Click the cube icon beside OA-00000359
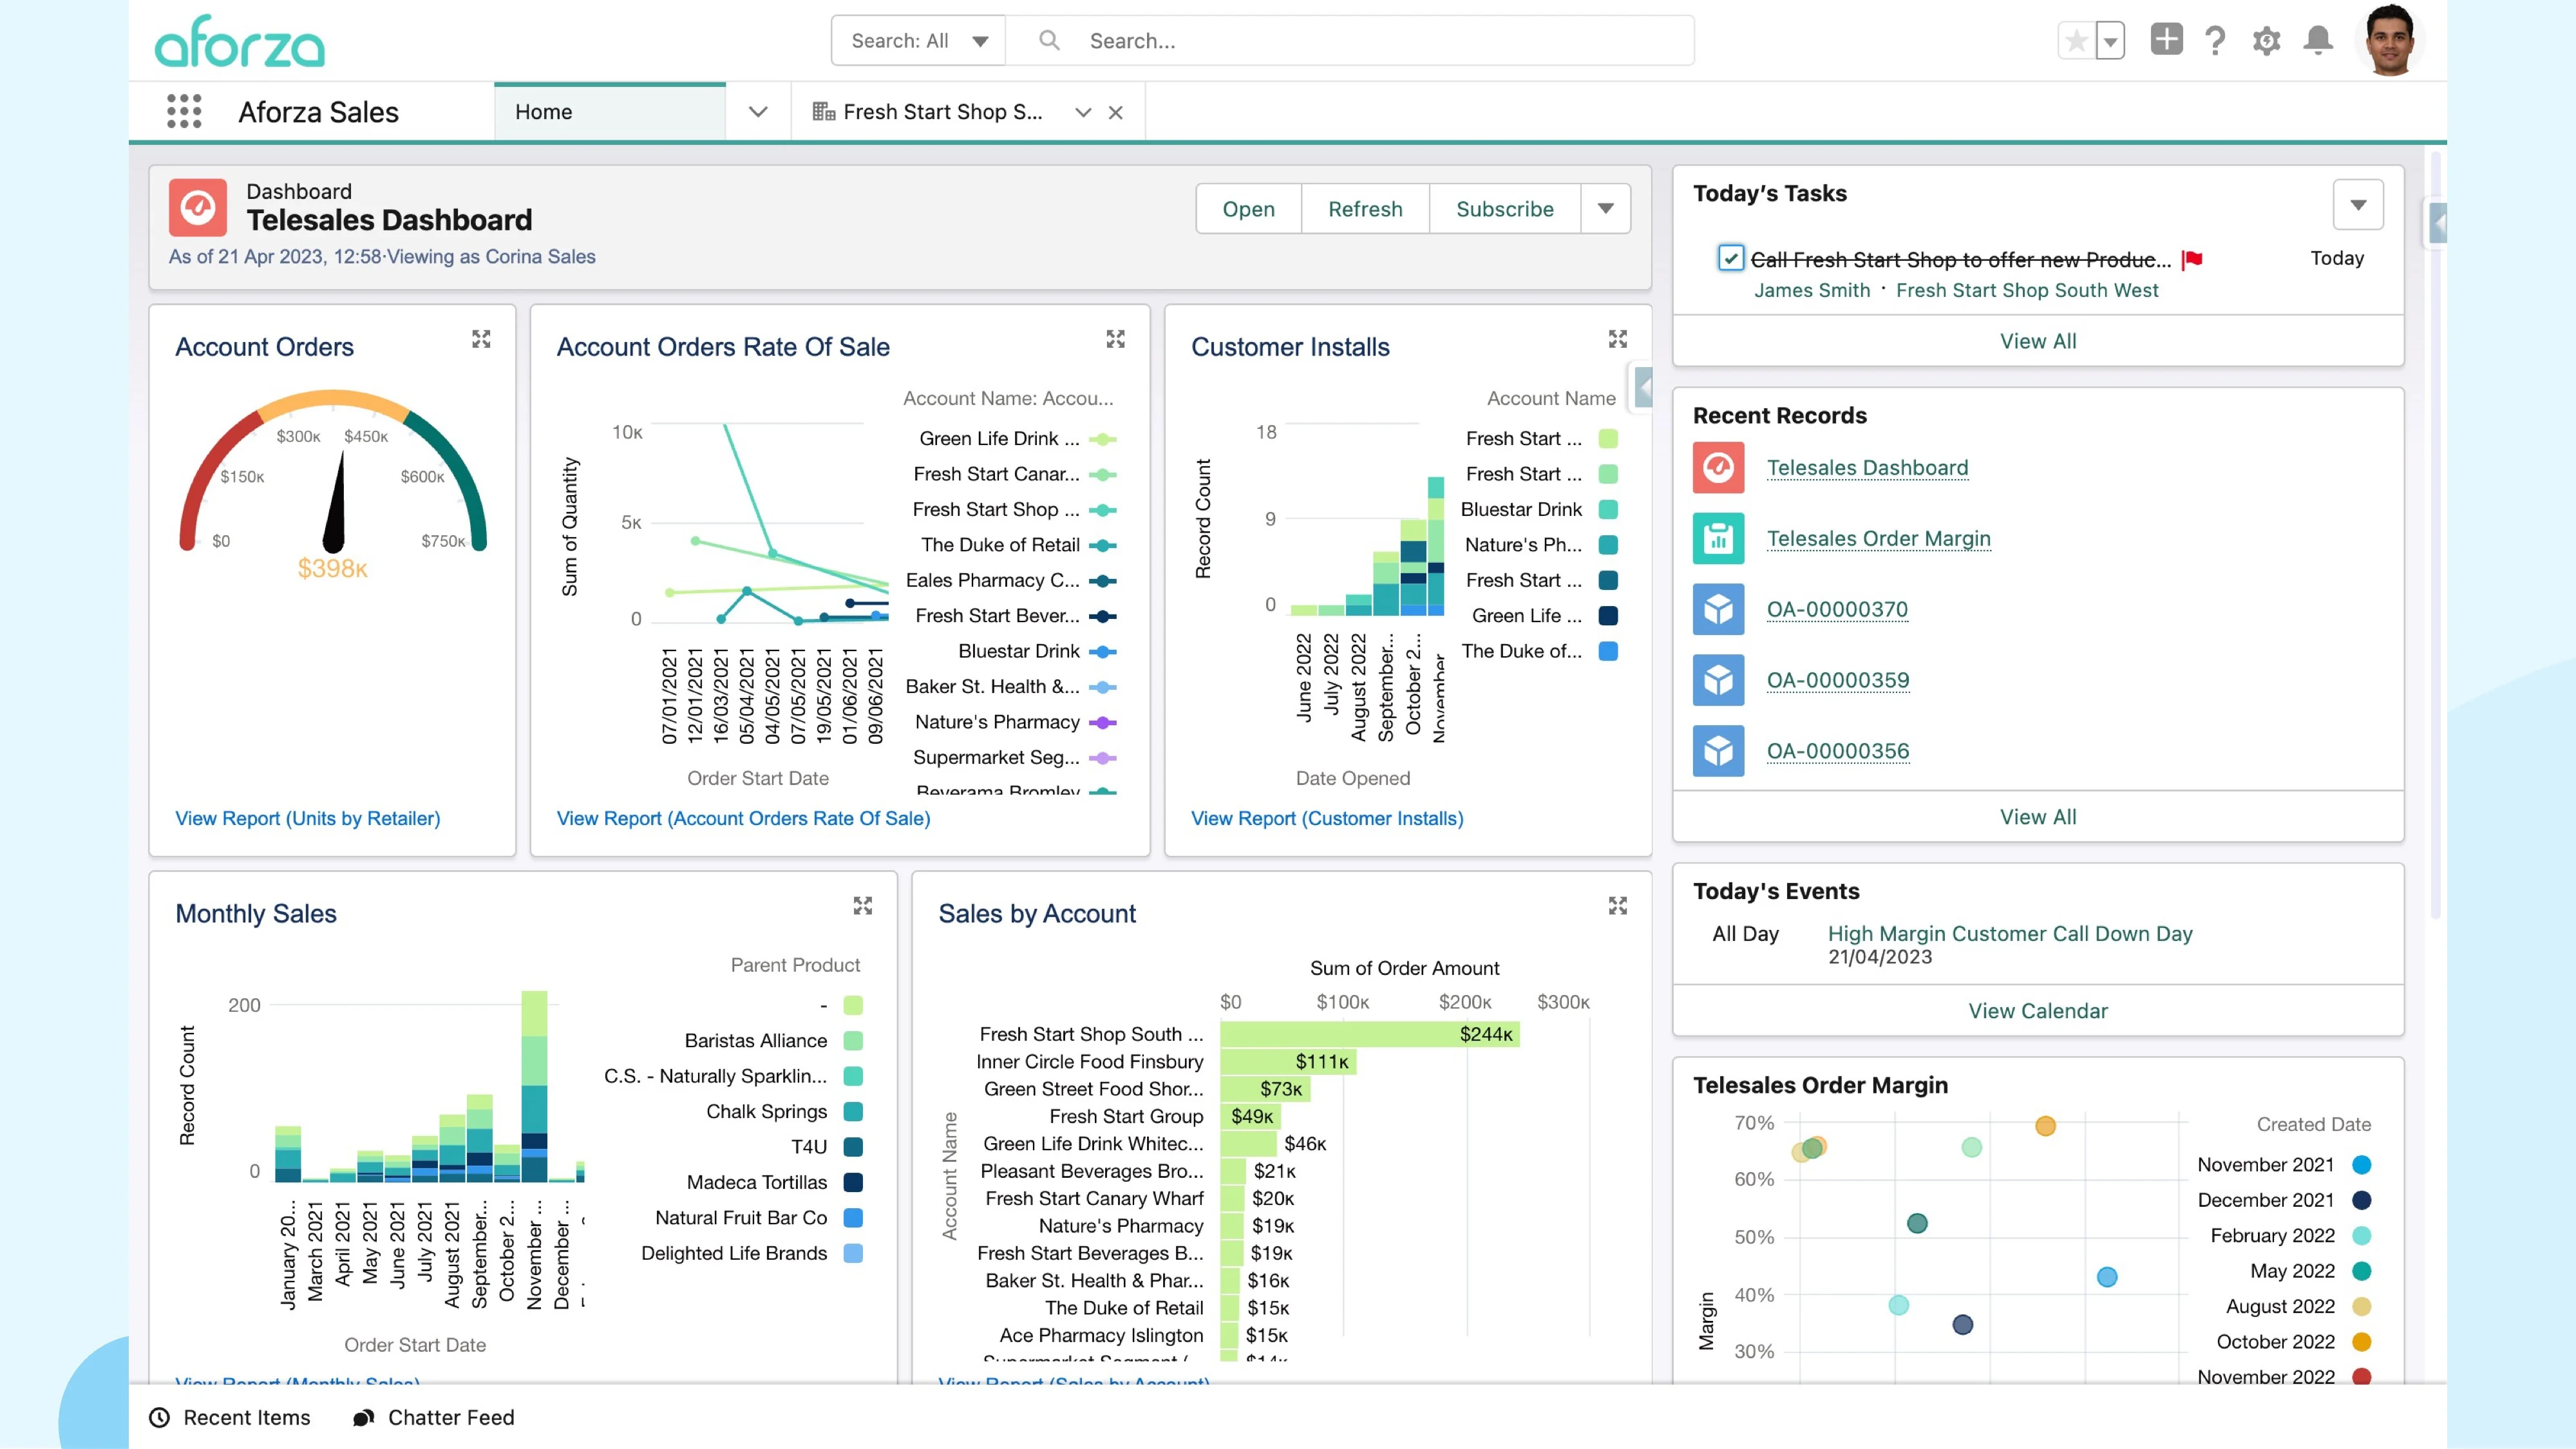The image size is (2576, 1449). (1718, 680)
